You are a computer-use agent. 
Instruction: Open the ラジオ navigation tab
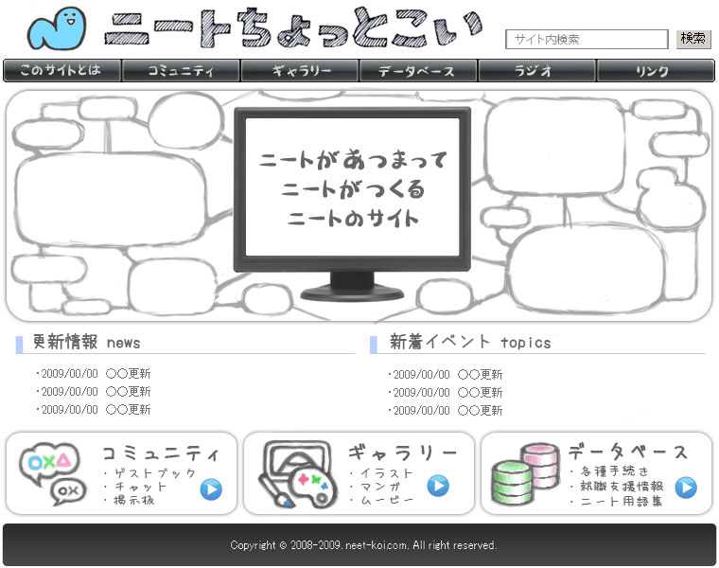[537, 71]
